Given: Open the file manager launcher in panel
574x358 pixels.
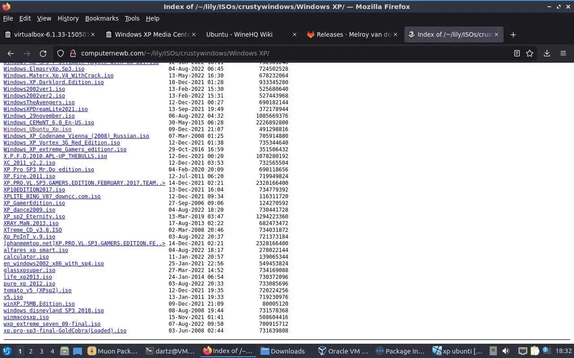Looking at the screenshot, I should click(x=64, y=351).
